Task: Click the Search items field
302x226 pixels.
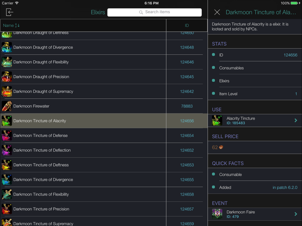Action: pyautogui.click(x=154, y=12)
